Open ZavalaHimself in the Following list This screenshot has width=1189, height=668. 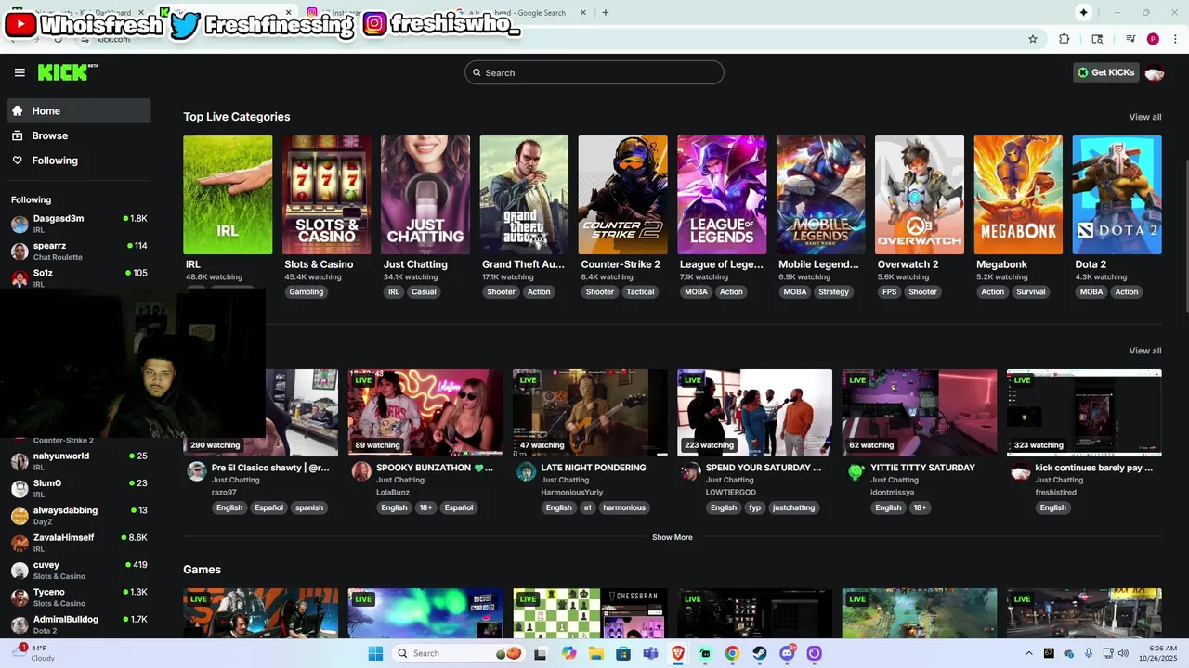click(x=79, y=543)
